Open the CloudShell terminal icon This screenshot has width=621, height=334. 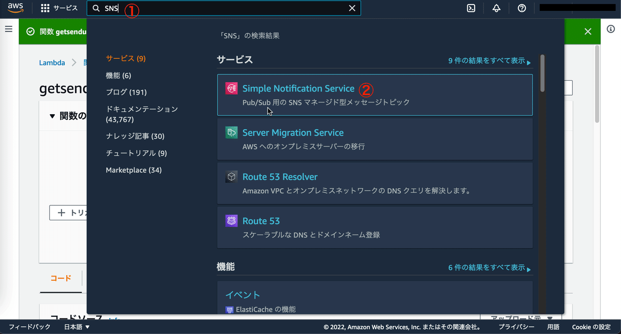[x=471, y=8]
